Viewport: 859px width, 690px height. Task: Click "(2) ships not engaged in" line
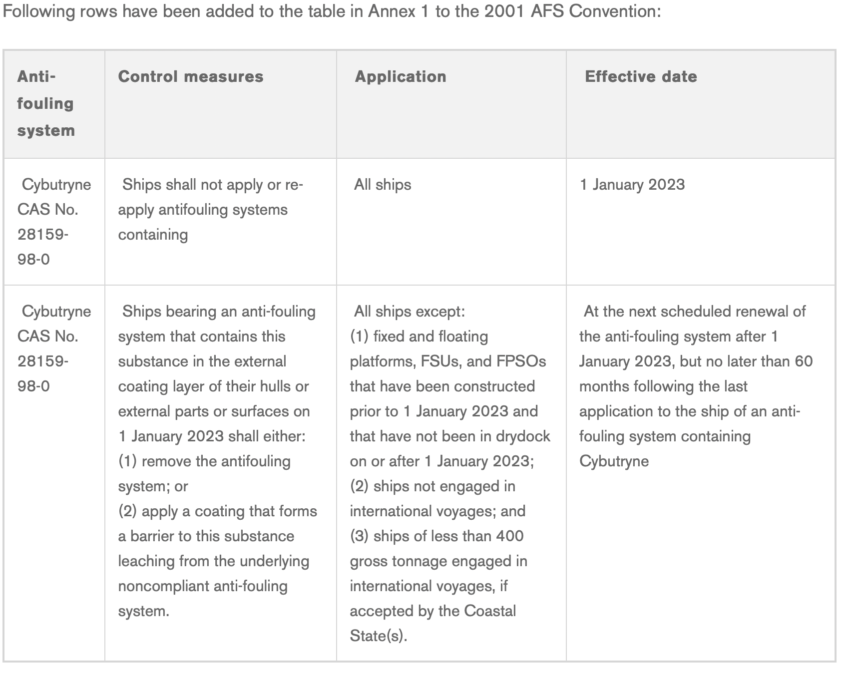tap(432, 486)
